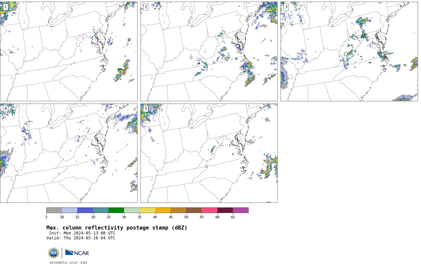Click the pink-red 55-60 dBZ swatch
The image size is (421, 266).
pos(210,210)
